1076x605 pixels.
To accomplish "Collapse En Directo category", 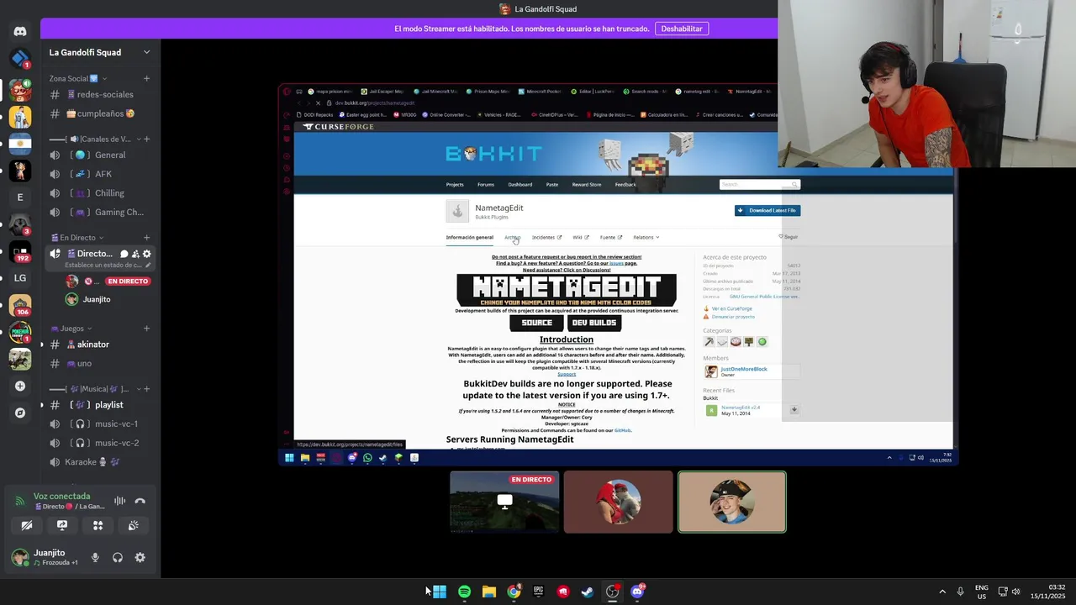I will pyautogui.click(x=77, y=238).
